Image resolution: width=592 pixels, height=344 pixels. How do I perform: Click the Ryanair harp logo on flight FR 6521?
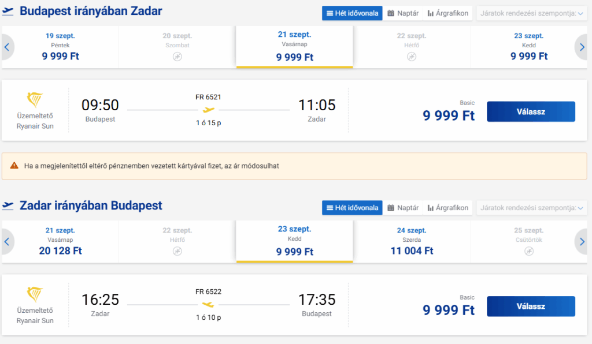[35, 100]
